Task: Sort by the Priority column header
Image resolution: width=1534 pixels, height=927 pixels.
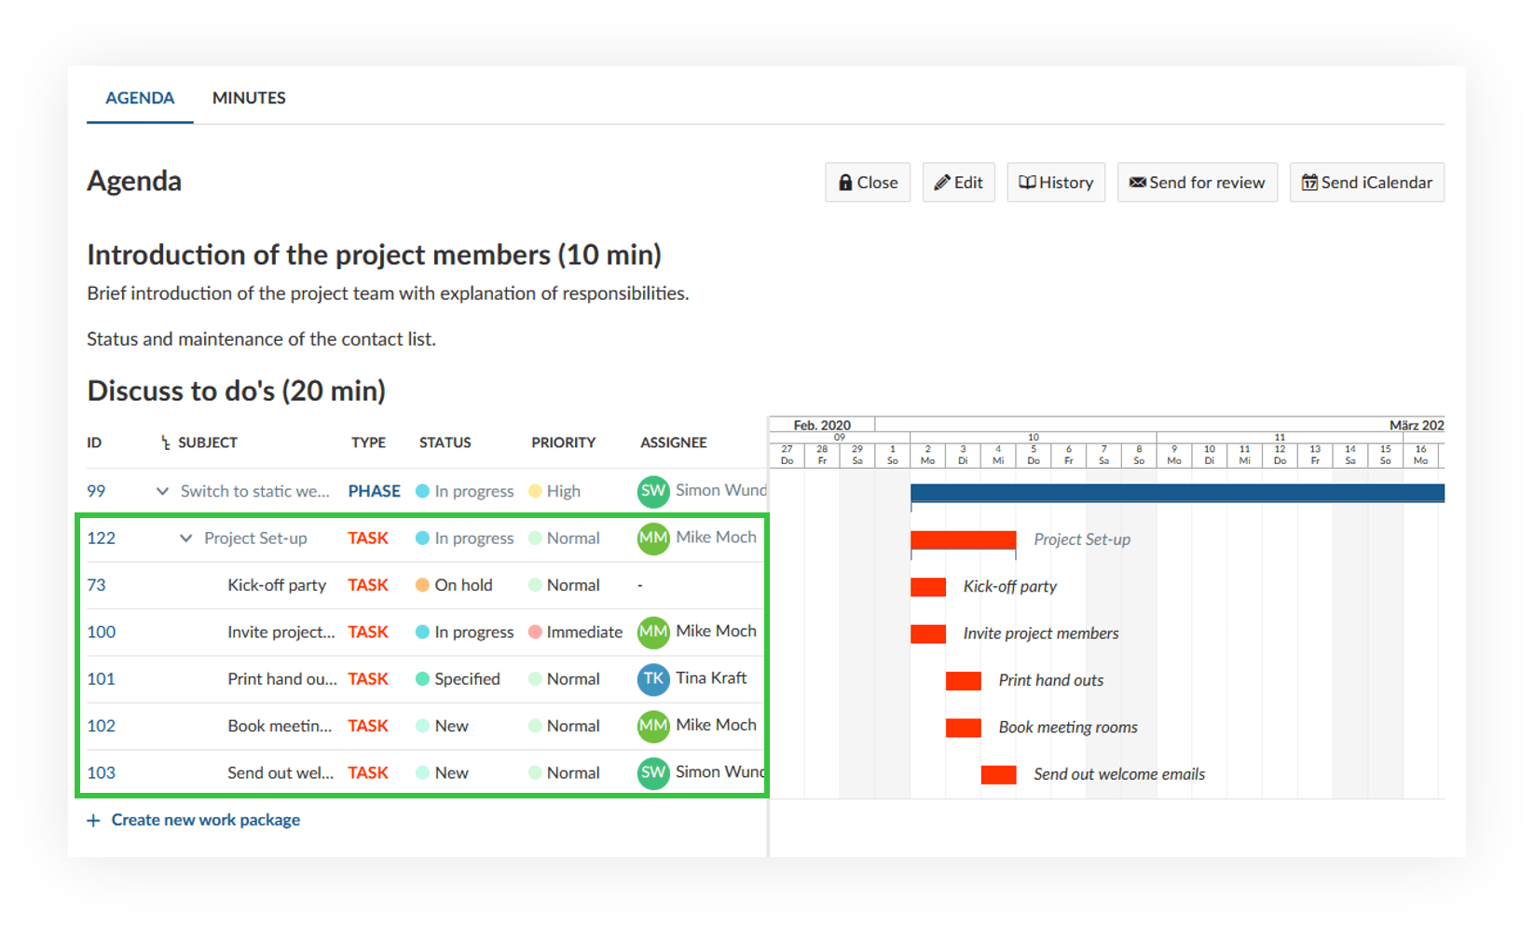Action: click(x=563, y=443)
